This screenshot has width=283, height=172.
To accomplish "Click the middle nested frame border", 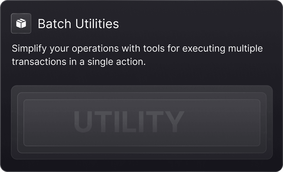I will pyautogui.click(x=141, y=93).
